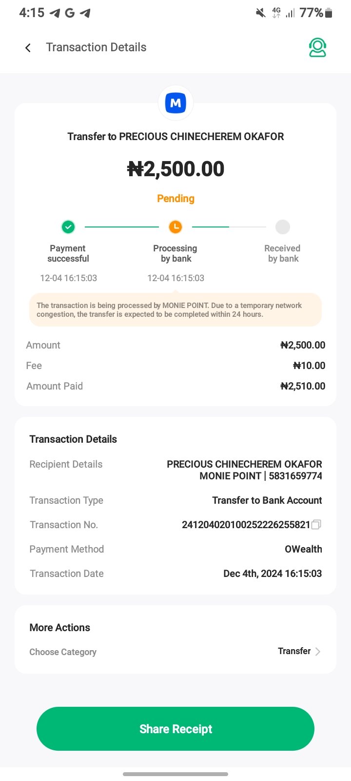
Task: Open customer support headset icon
Action: coord(317,48)
